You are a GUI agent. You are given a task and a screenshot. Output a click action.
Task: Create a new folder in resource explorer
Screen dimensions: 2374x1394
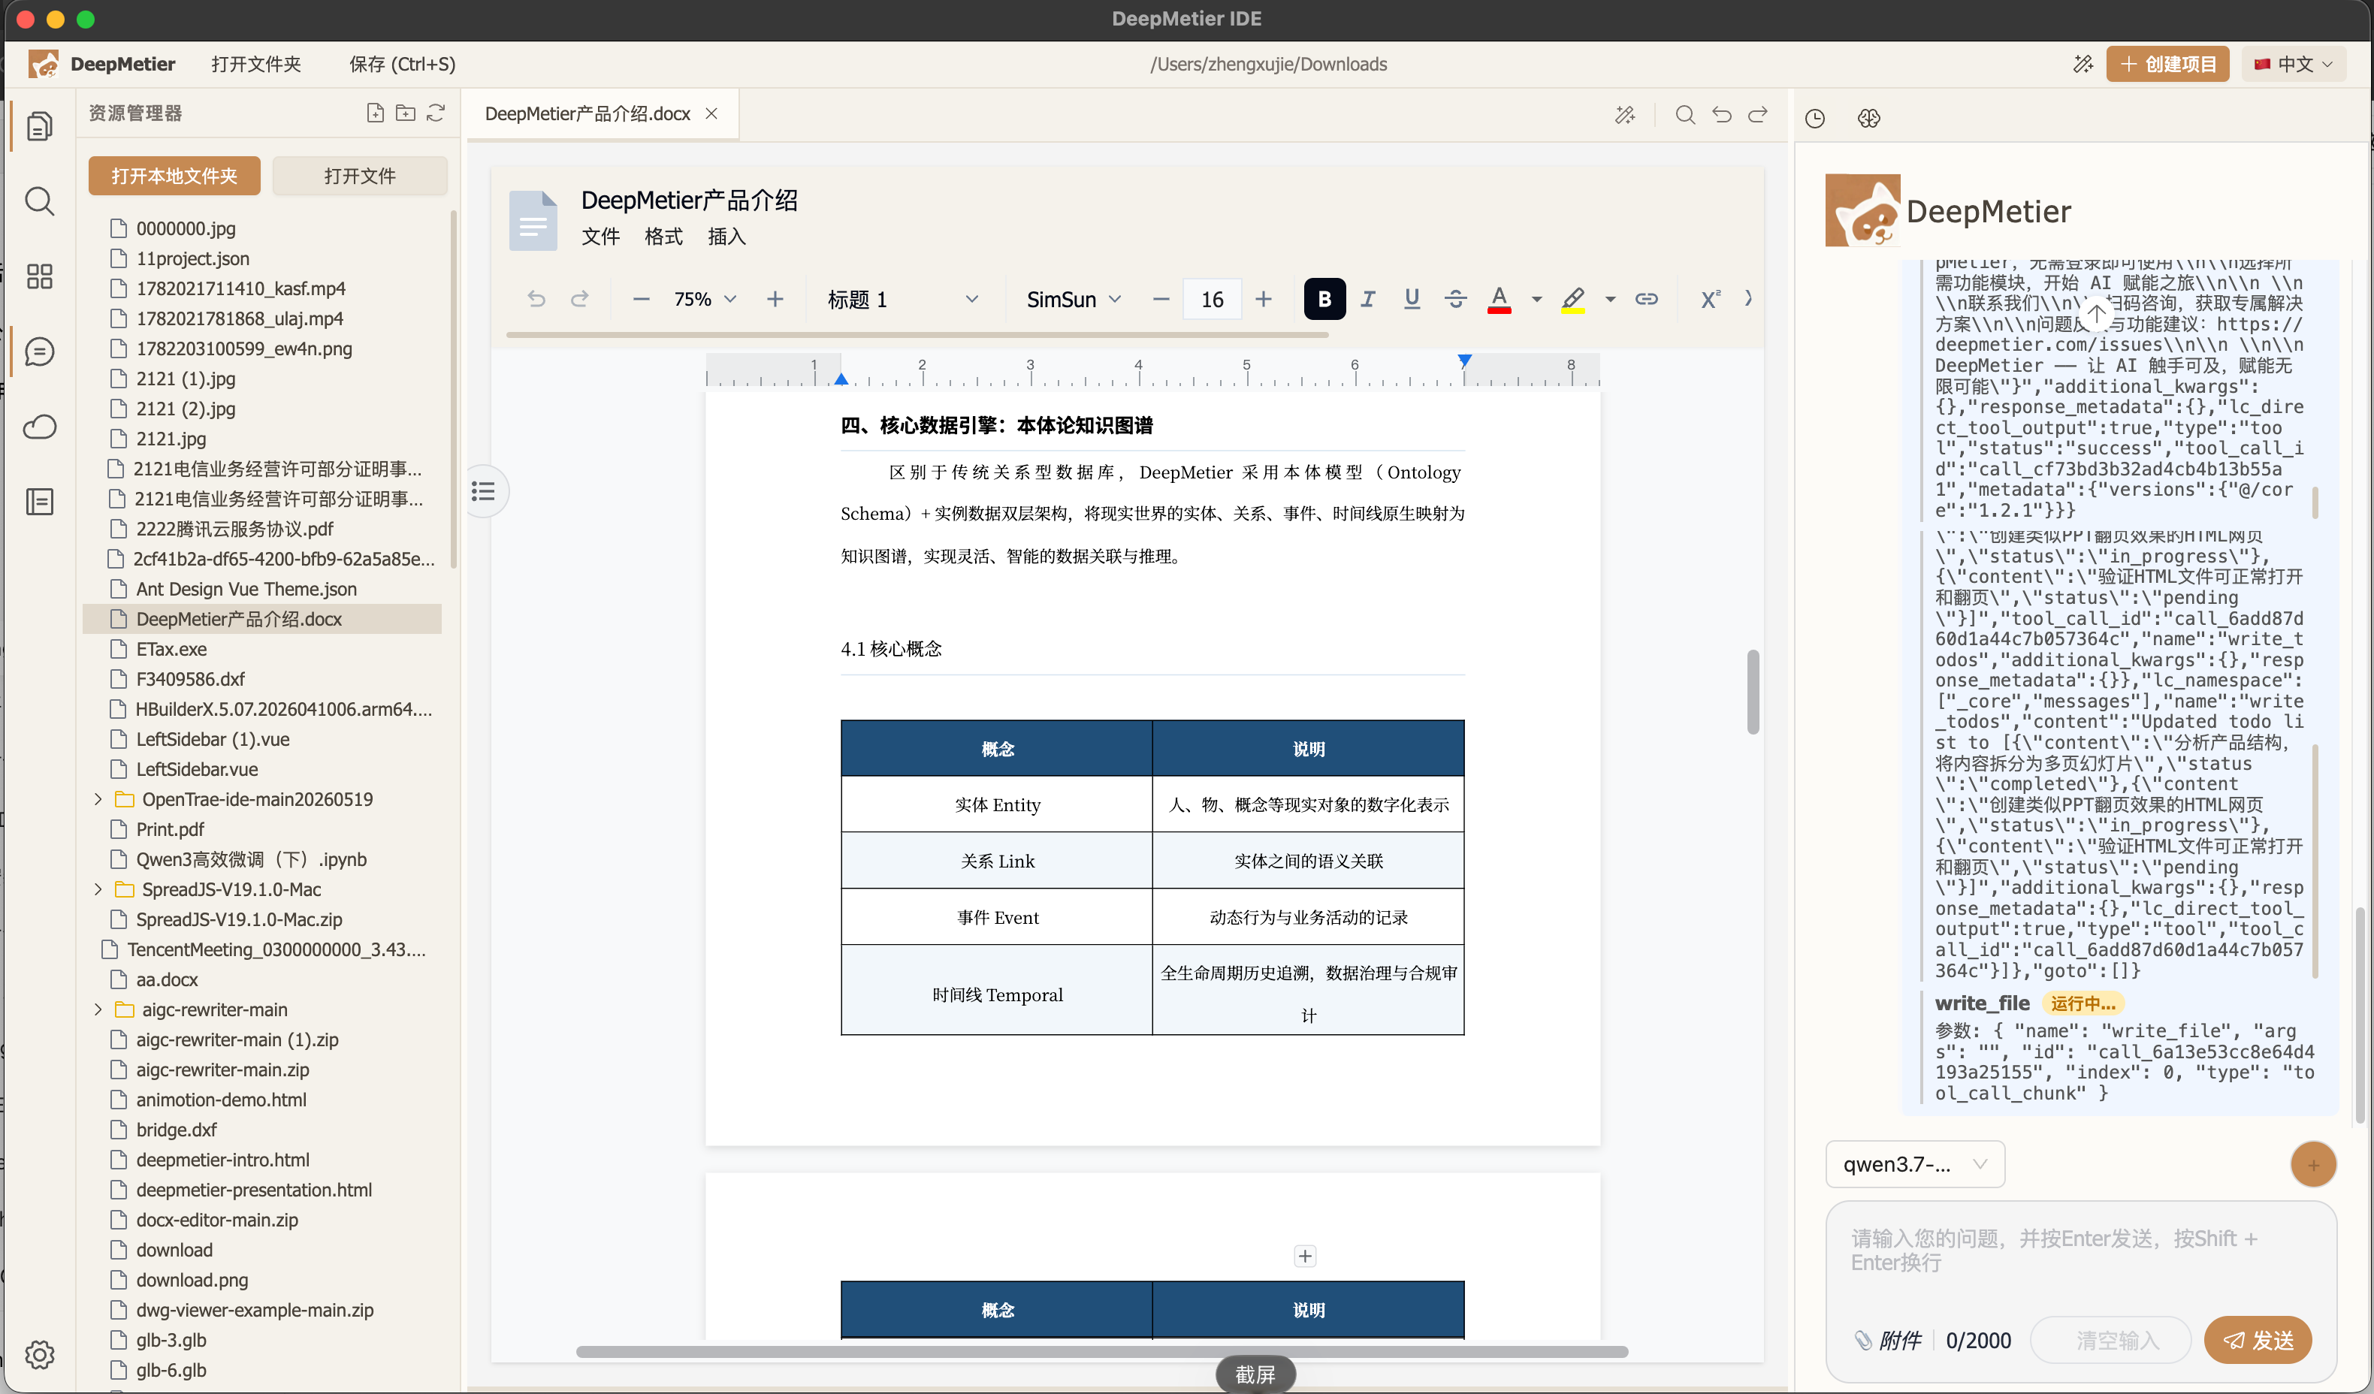tap(405, 113)
